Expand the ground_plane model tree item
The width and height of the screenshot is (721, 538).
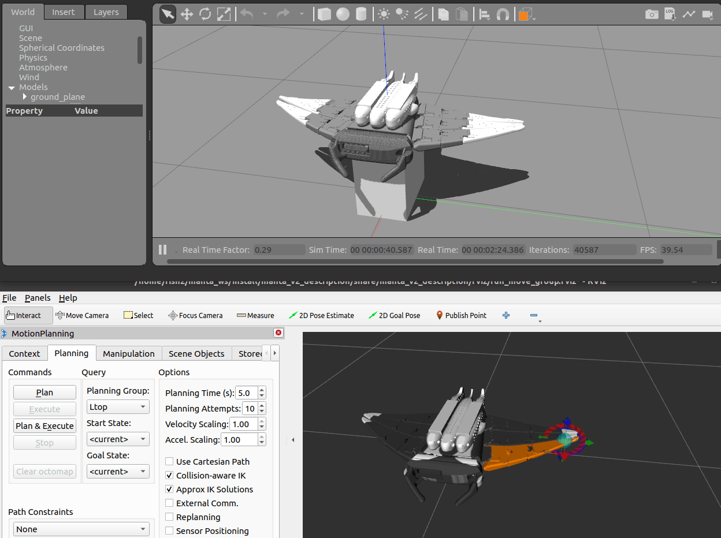point(25,97)
